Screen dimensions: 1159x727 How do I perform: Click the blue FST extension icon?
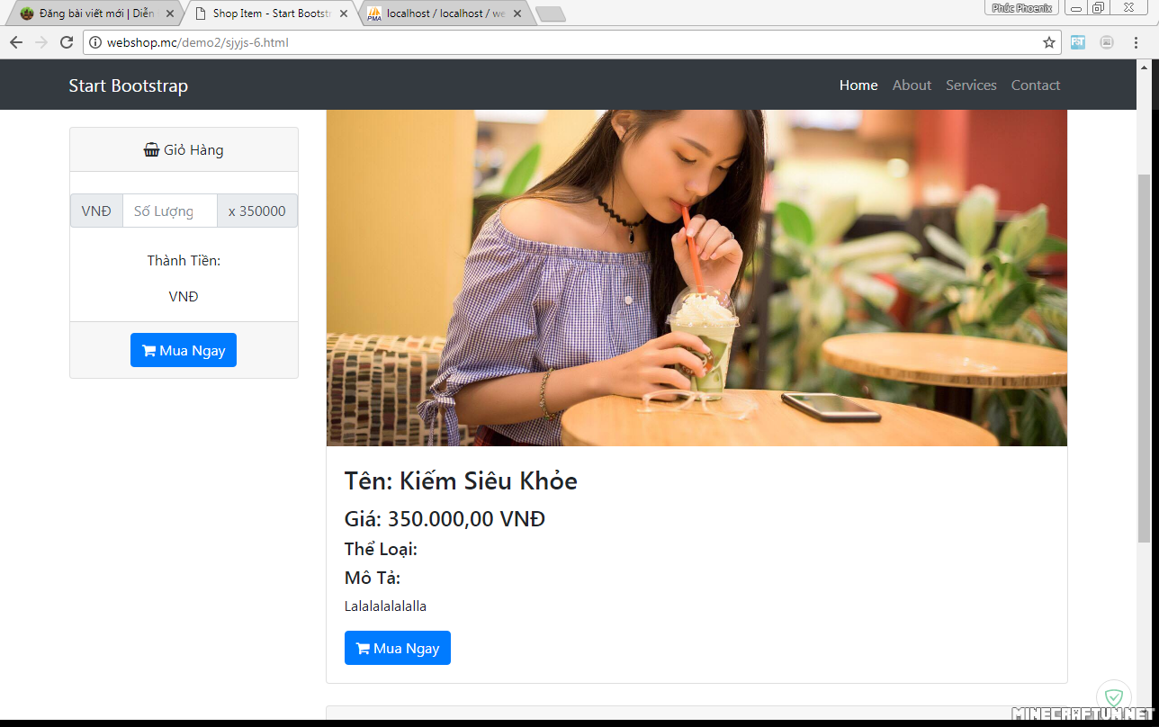point(1077,42)
